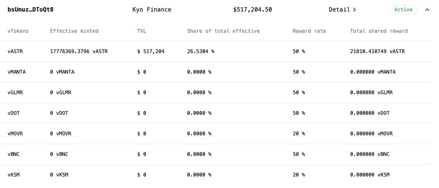
Task: Click the Reward rate column header
Action: [x=309, y=31]
